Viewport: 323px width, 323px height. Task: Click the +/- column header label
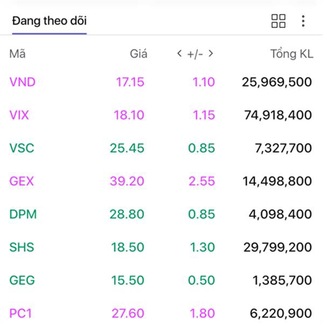[194, 54]
